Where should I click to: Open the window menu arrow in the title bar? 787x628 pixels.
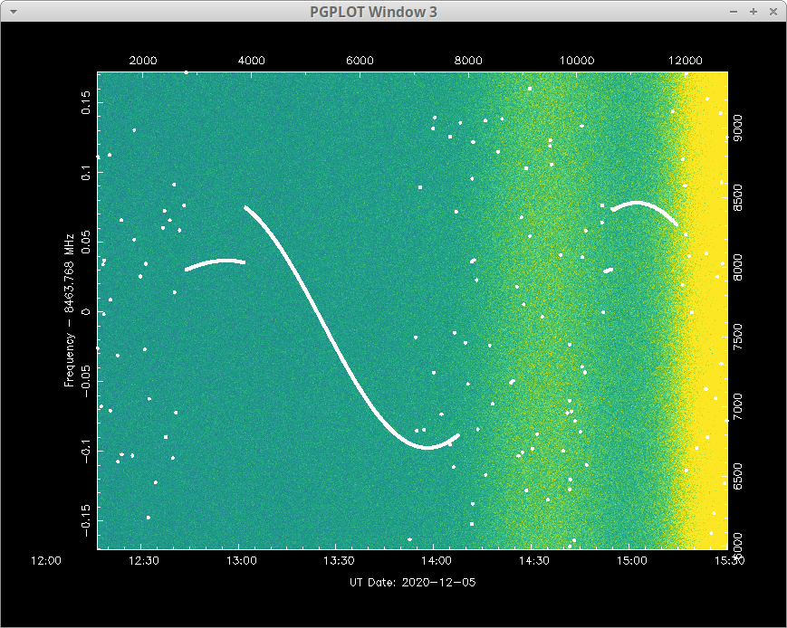(x=14, y=12)
